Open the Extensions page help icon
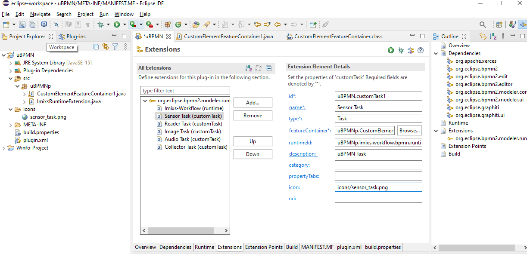This screenshot has height=254, width=527. click(x=421, y=50)
